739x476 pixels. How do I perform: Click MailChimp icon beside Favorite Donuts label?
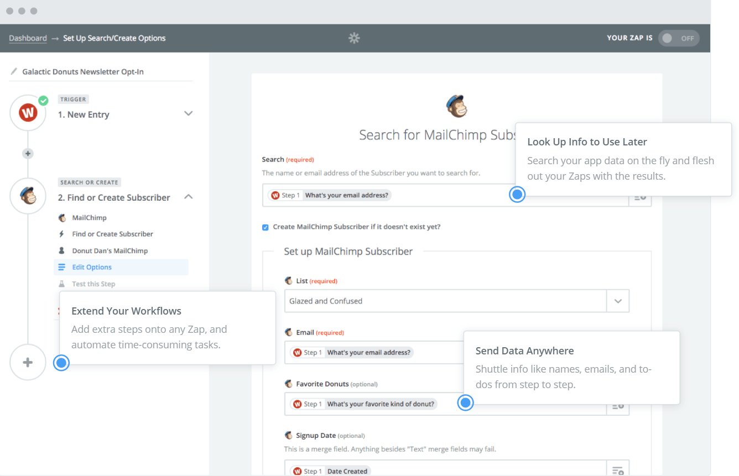(x=288, y=384)
